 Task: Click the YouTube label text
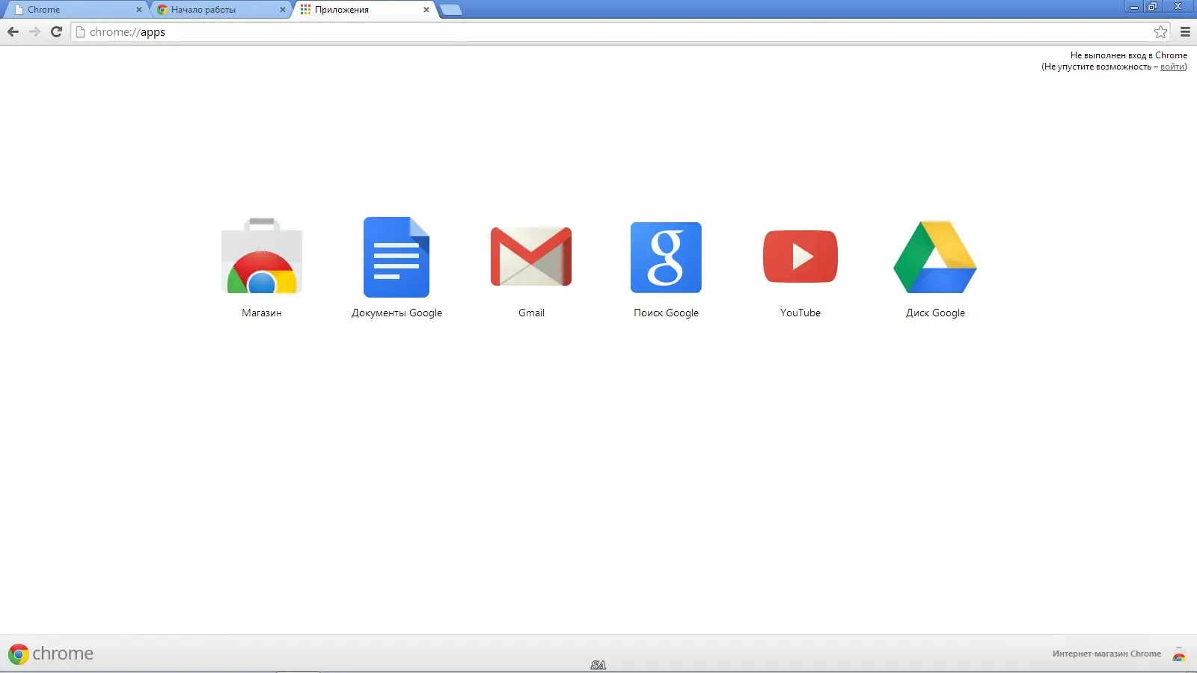[x=800, y=313]
